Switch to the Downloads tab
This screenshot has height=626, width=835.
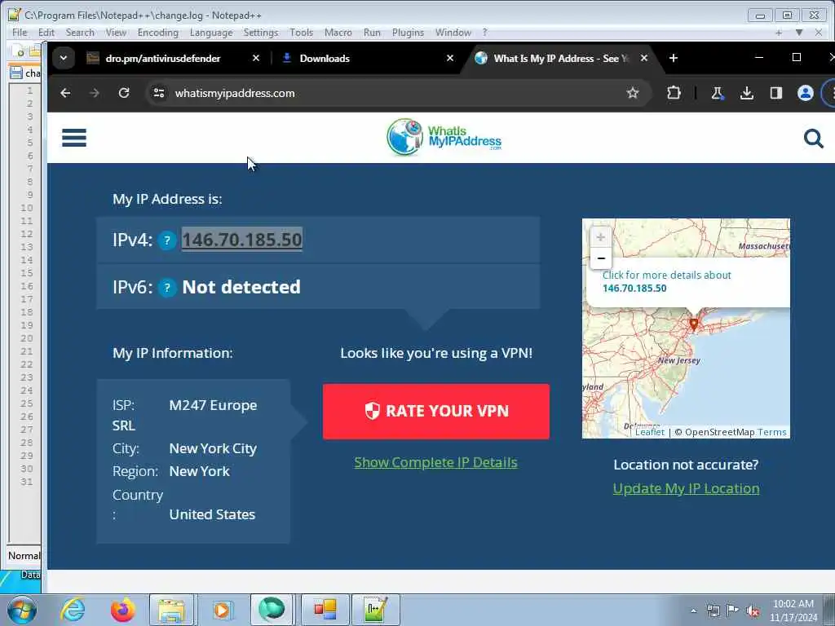pyautogui.click(x=325, y=58)
